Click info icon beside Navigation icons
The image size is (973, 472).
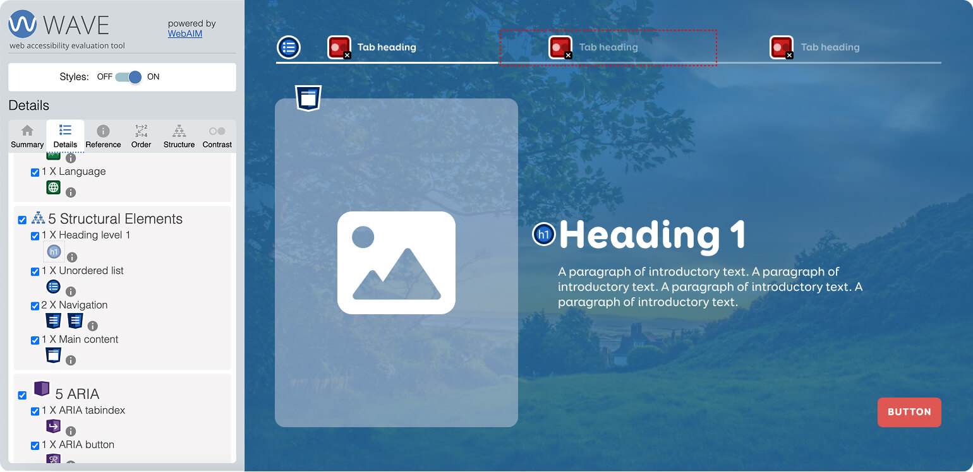[x=92, y=326]
